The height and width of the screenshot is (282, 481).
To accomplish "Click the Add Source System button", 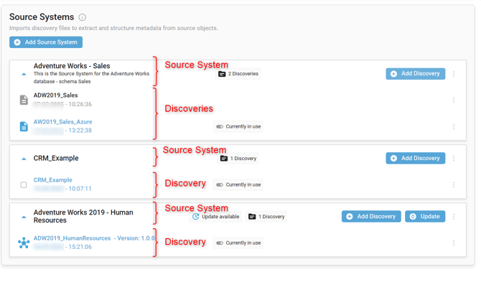I will (46, 42).
